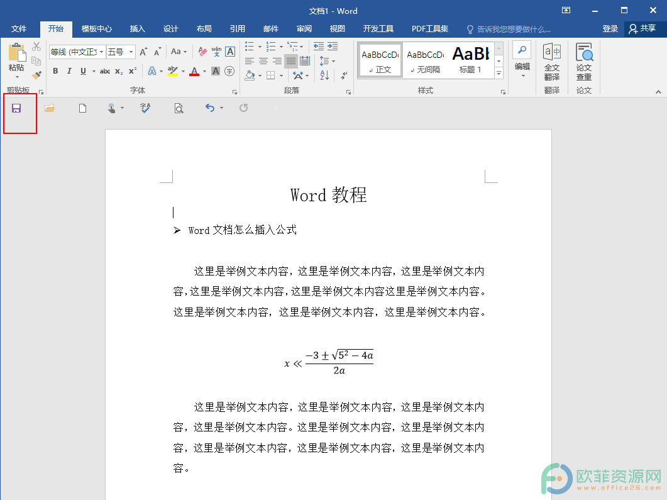
Task: Open the font size dropdown
Action: point(131,52)
